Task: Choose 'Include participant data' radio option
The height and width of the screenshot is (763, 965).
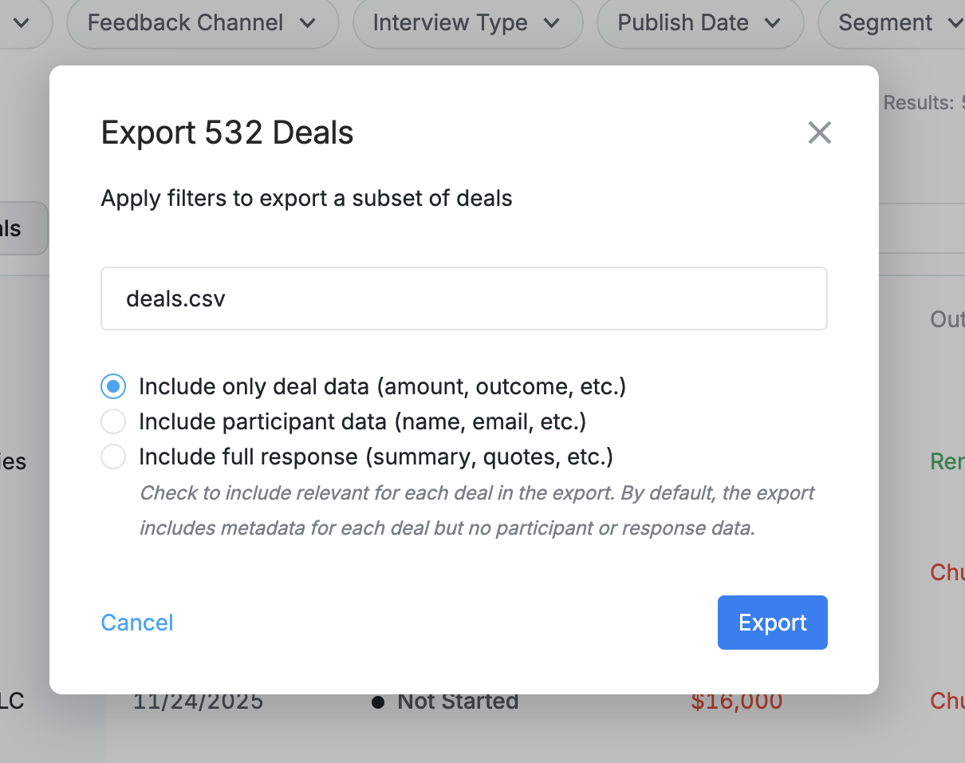Action: tap(113, 421)
